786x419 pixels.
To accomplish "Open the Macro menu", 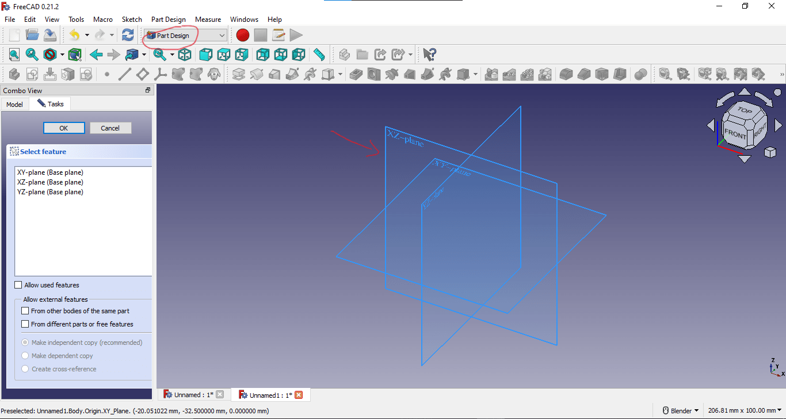I will 103,20.
